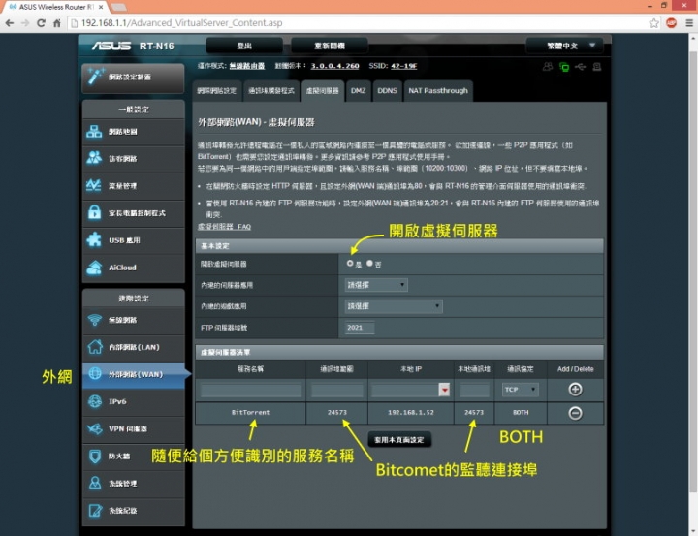
Task: Click the apply page settings button
Action: [x=399, y=440]
